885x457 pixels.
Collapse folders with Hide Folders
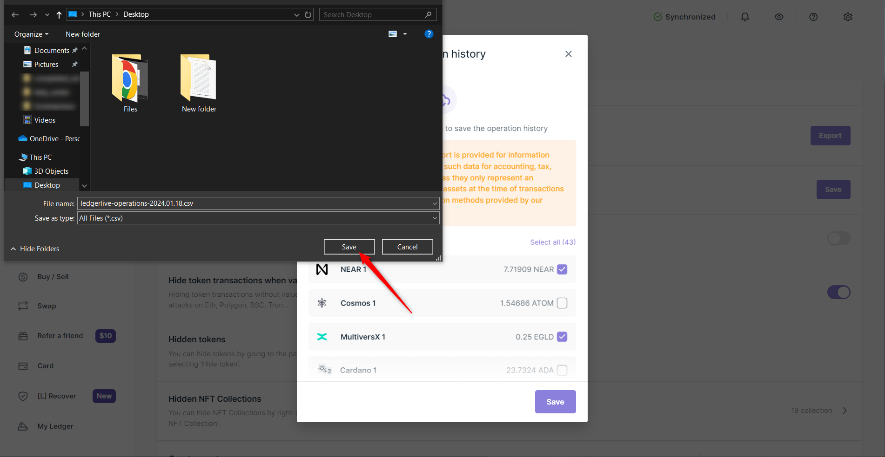click(x=35, y=249)
